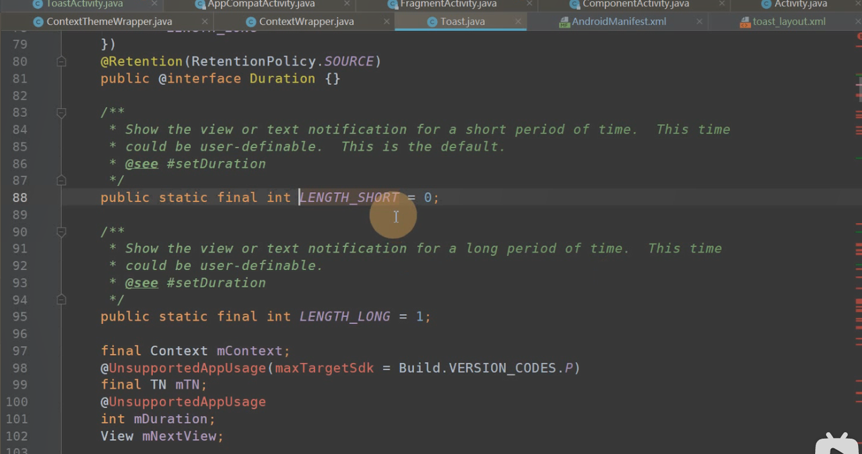Switch to the FragmentActivity.java tab
The width and height of the screenshot is (862, 454).
[x=448, y=4]
